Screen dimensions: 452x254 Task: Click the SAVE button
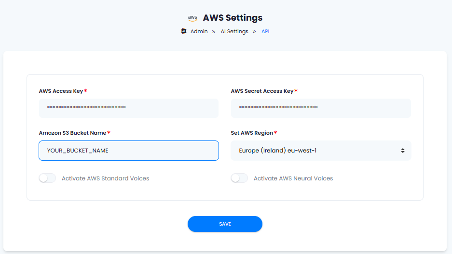coord(225,224)
